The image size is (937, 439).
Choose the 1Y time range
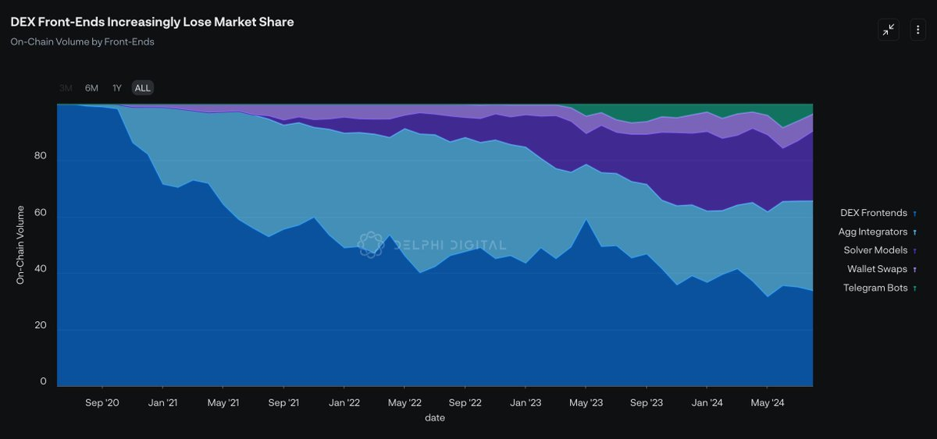[x=117, y=88]
